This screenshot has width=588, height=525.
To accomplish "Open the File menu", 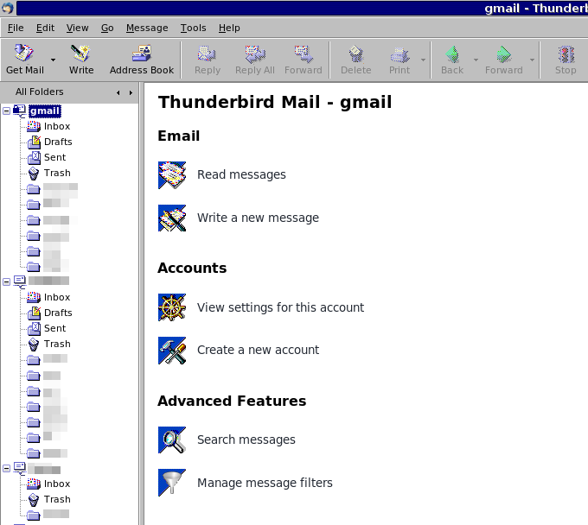I will (x=16, y=28).
